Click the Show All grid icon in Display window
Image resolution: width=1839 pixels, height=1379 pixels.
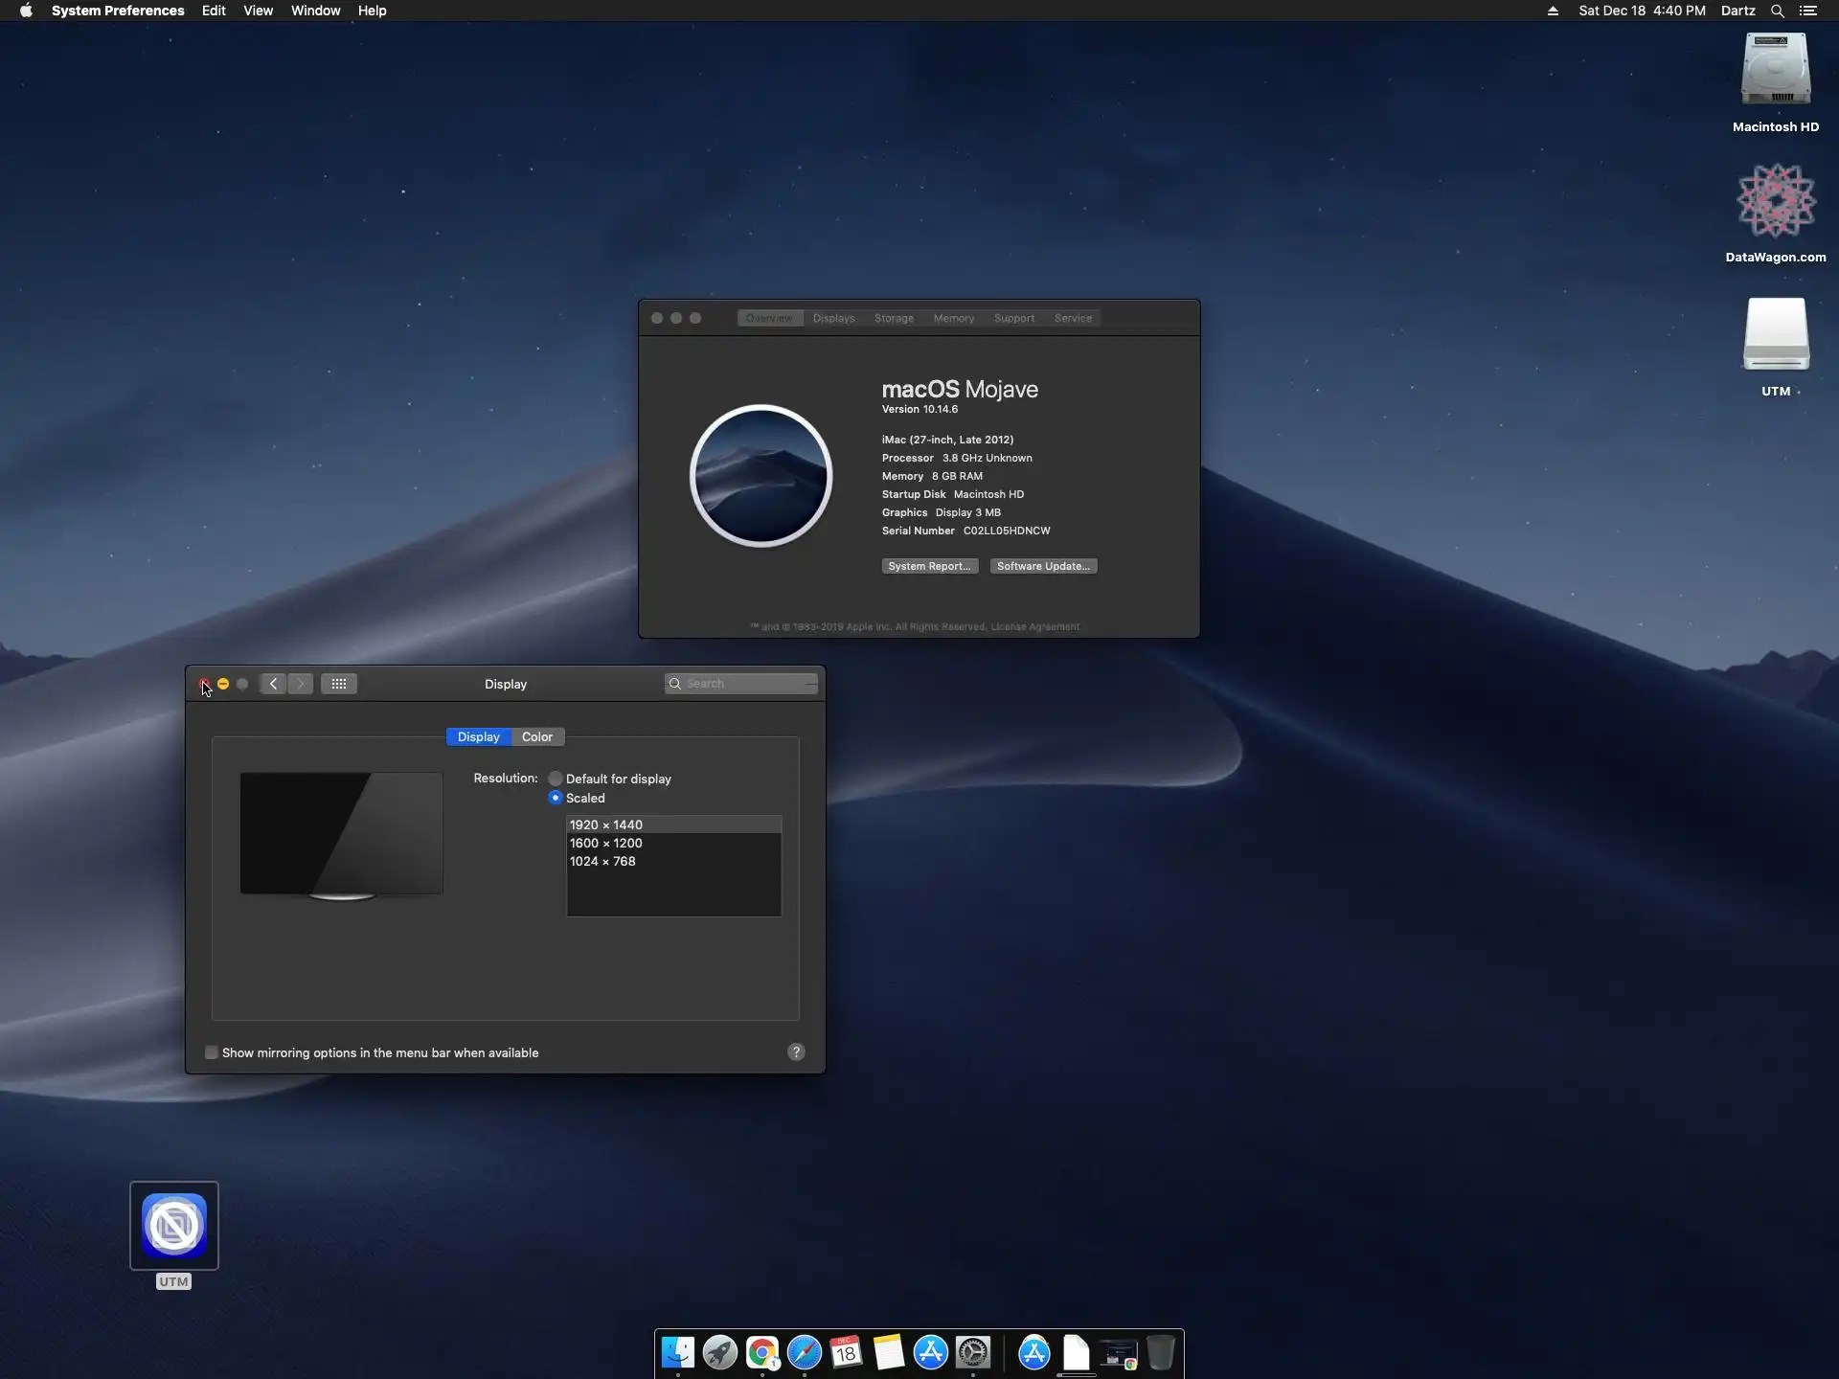tap(339, 684)
